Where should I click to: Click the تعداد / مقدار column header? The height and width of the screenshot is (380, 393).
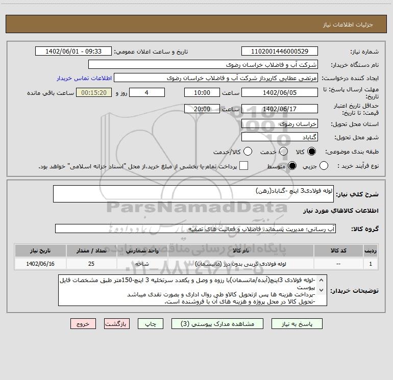(x=91, y=251)
